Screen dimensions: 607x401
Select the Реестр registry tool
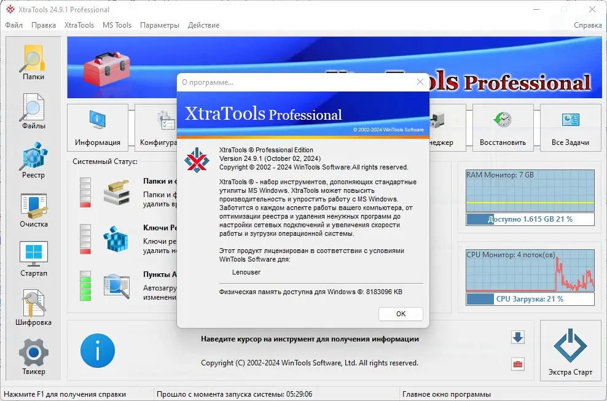(x=33, y=160)
